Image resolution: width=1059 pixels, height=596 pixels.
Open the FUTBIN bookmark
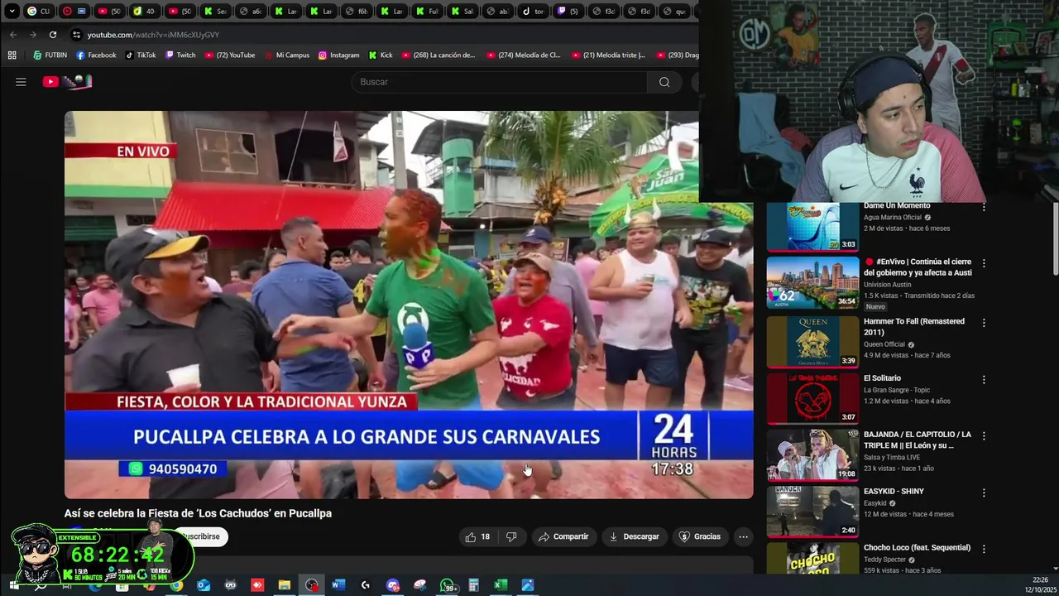pyautogui.click(x=50, y=55)
